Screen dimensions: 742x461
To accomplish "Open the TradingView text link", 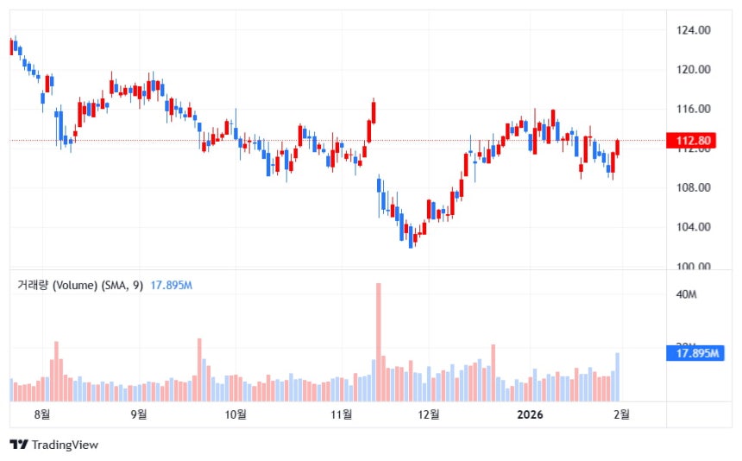I will pyautogui.click(x=65, y=445).
